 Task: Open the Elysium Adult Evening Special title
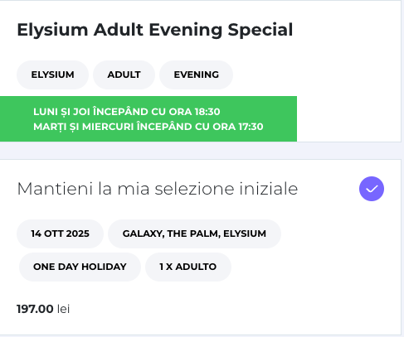[155, 30]
